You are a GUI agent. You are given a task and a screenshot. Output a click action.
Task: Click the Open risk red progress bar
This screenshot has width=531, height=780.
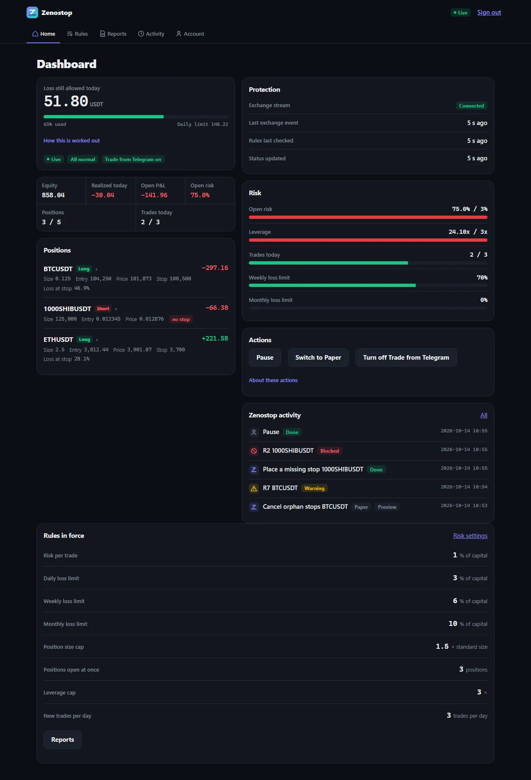(x=368, y=217)
